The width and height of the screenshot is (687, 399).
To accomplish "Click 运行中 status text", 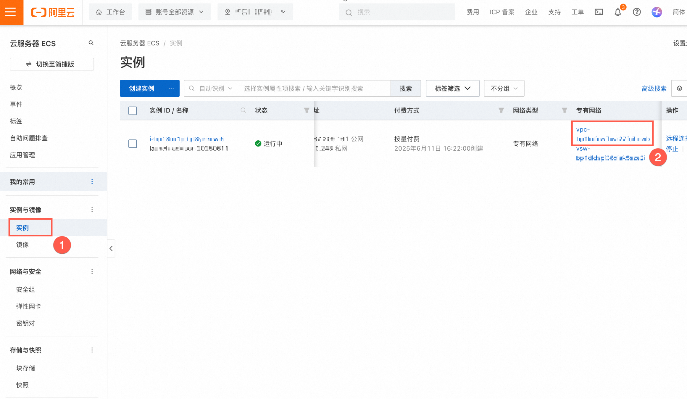I will (x=273, y=144).
